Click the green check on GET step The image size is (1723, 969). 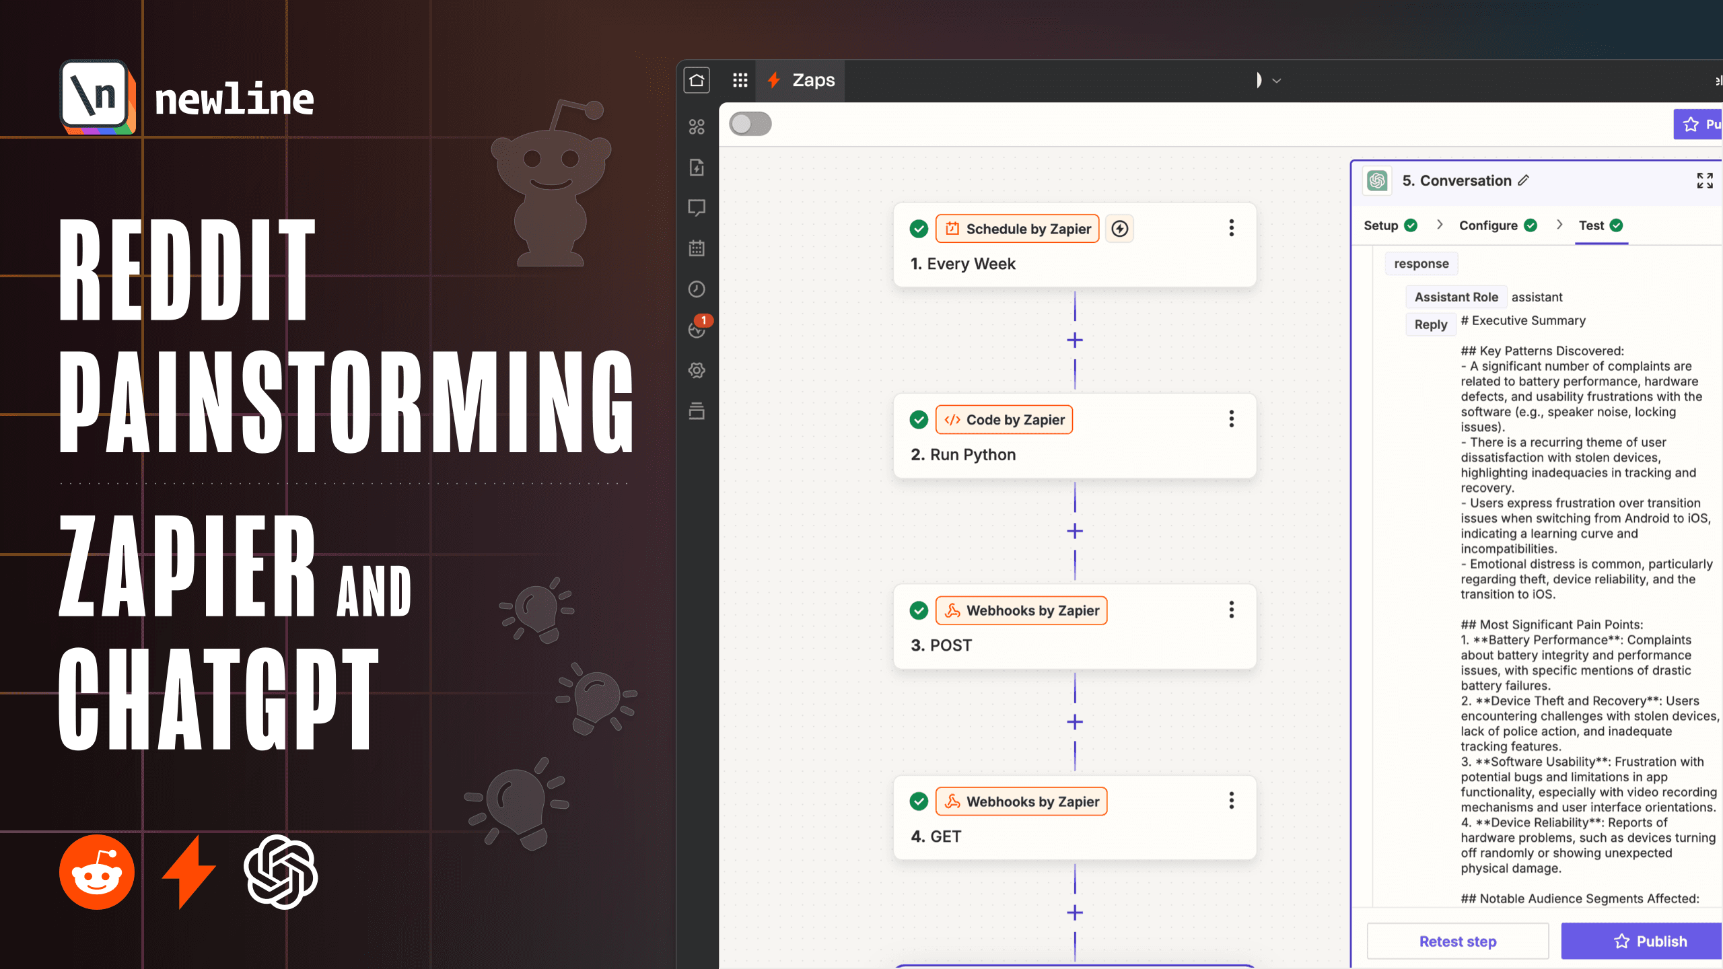[x=919, y=801]
